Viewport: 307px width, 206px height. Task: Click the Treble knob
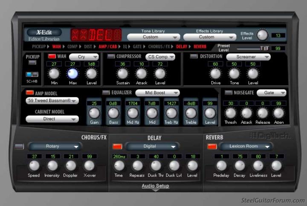coord(191,113)
